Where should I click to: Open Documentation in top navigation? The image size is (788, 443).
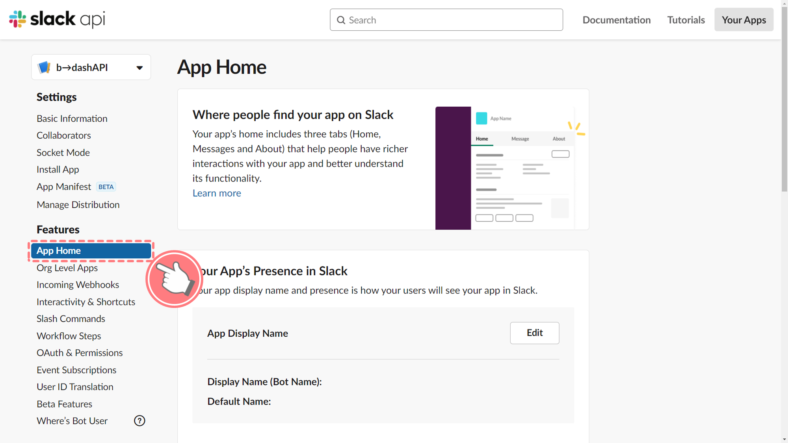tap(617, 20)
